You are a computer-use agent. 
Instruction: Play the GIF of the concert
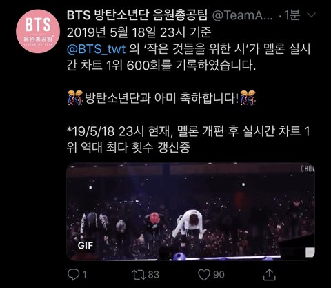click(x=190, y=211)
